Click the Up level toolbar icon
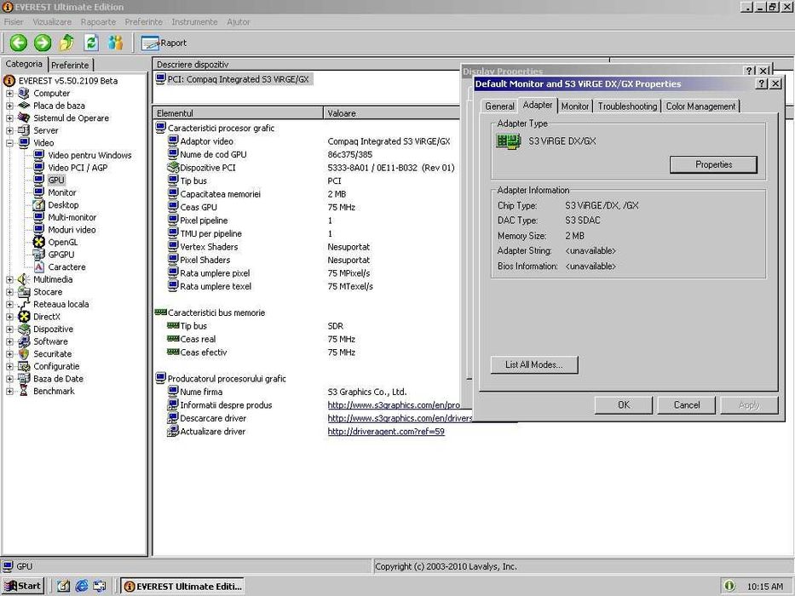Image resolution: width=795 pixels, height=596 pixels. (x=66, y=43)
